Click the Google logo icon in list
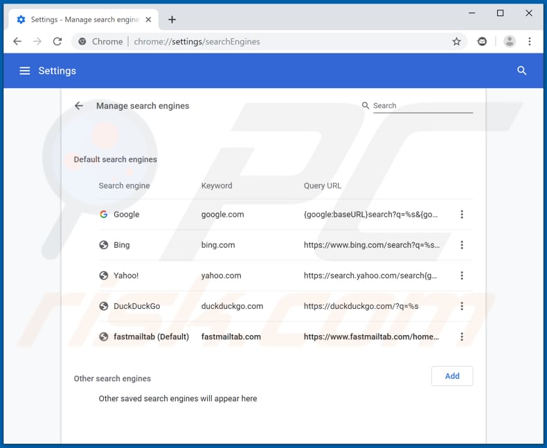The height and width of the screenshot is (448, 547). coord(104,214)
